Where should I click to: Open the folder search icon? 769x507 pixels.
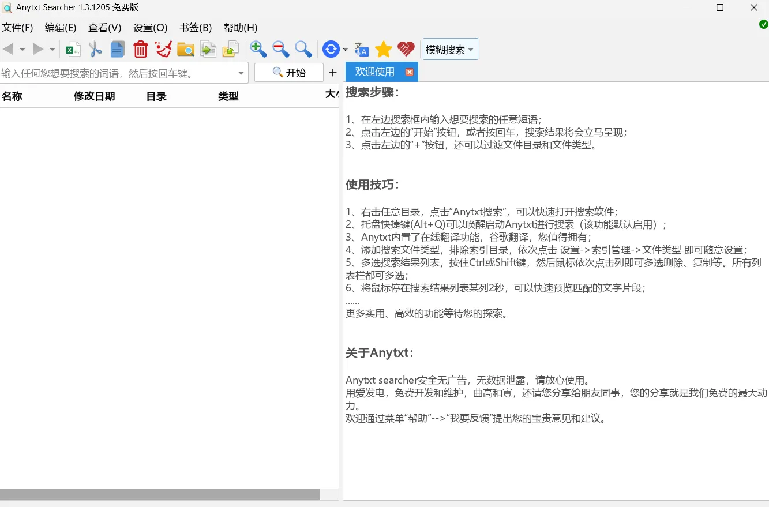pos(185,49)
